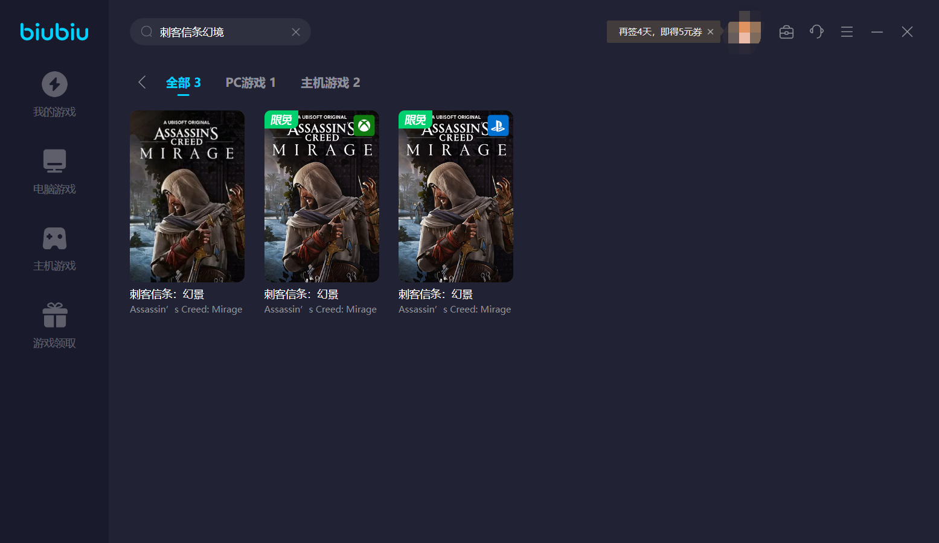Image resolution: width=939 pixels, height=543 pixels.
Task: Switch to the PC游戏 1 tab
Action: coord(250,83)
